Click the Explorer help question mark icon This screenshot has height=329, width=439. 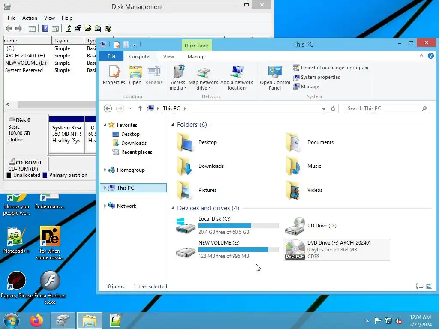430,56
